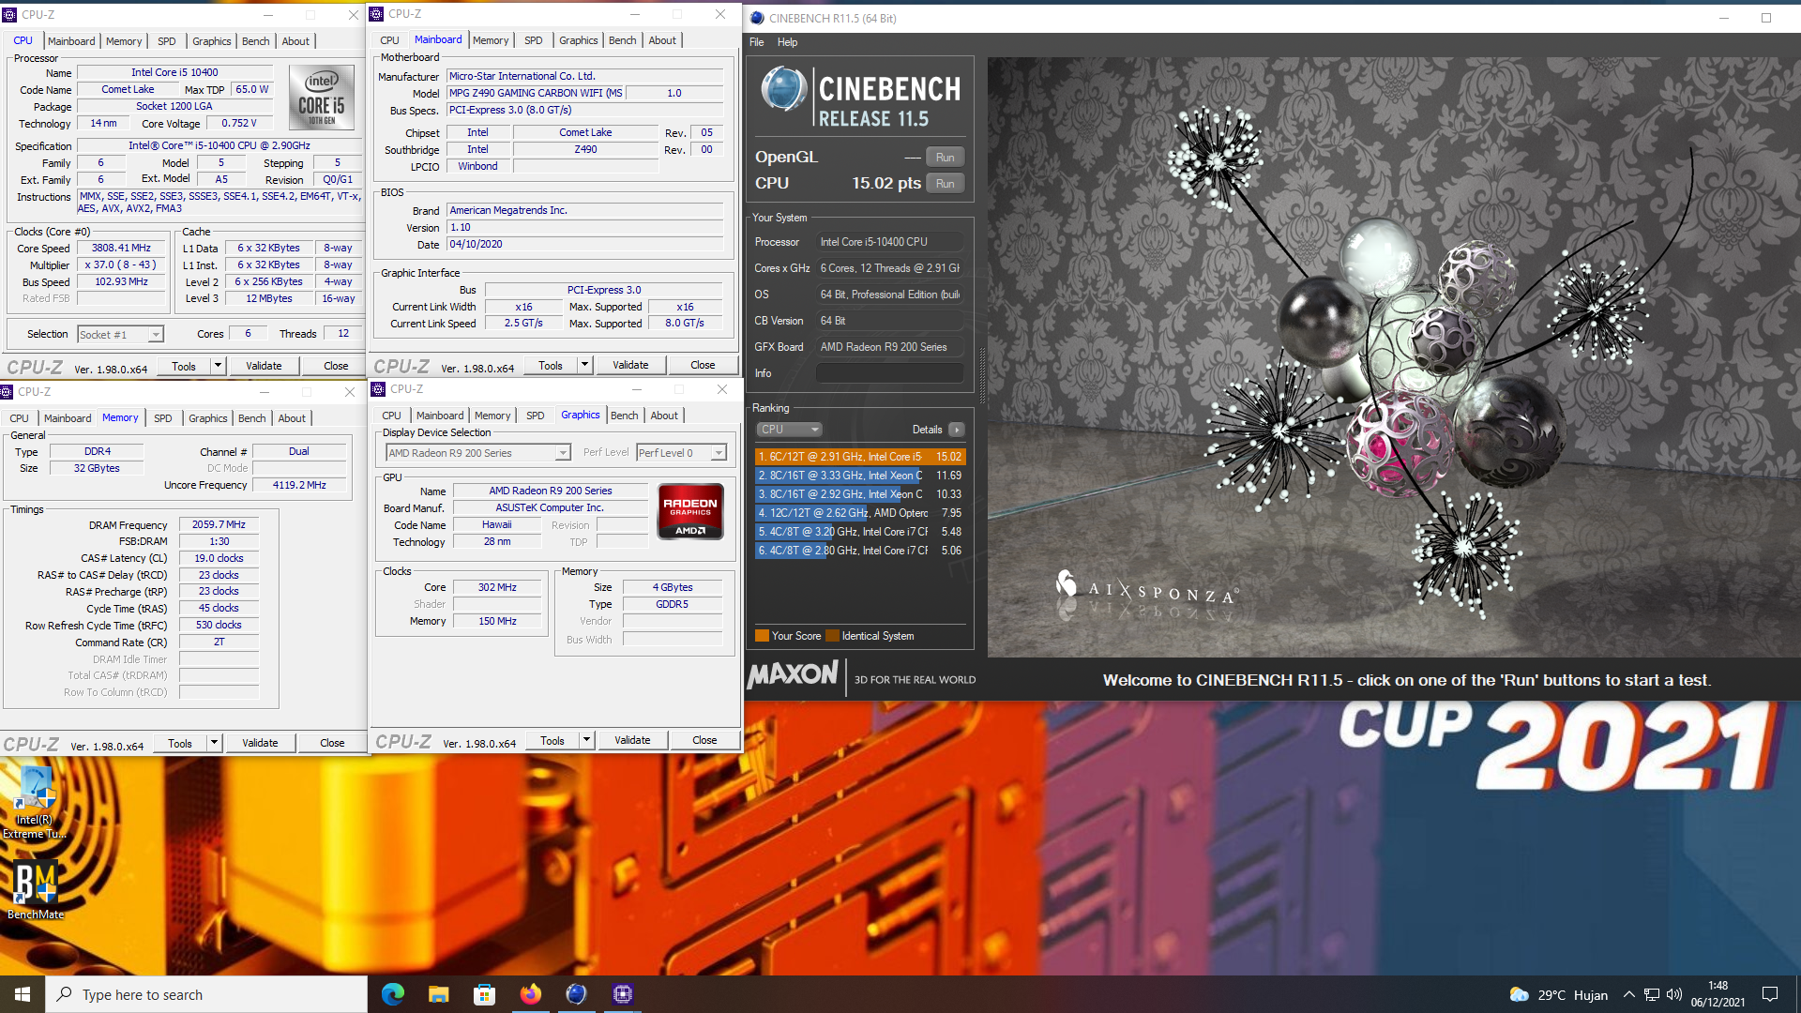This screenshot has height=1013, width=1801.
Task: Expand Tools arrow in Memory window
Action: (214, 743)
